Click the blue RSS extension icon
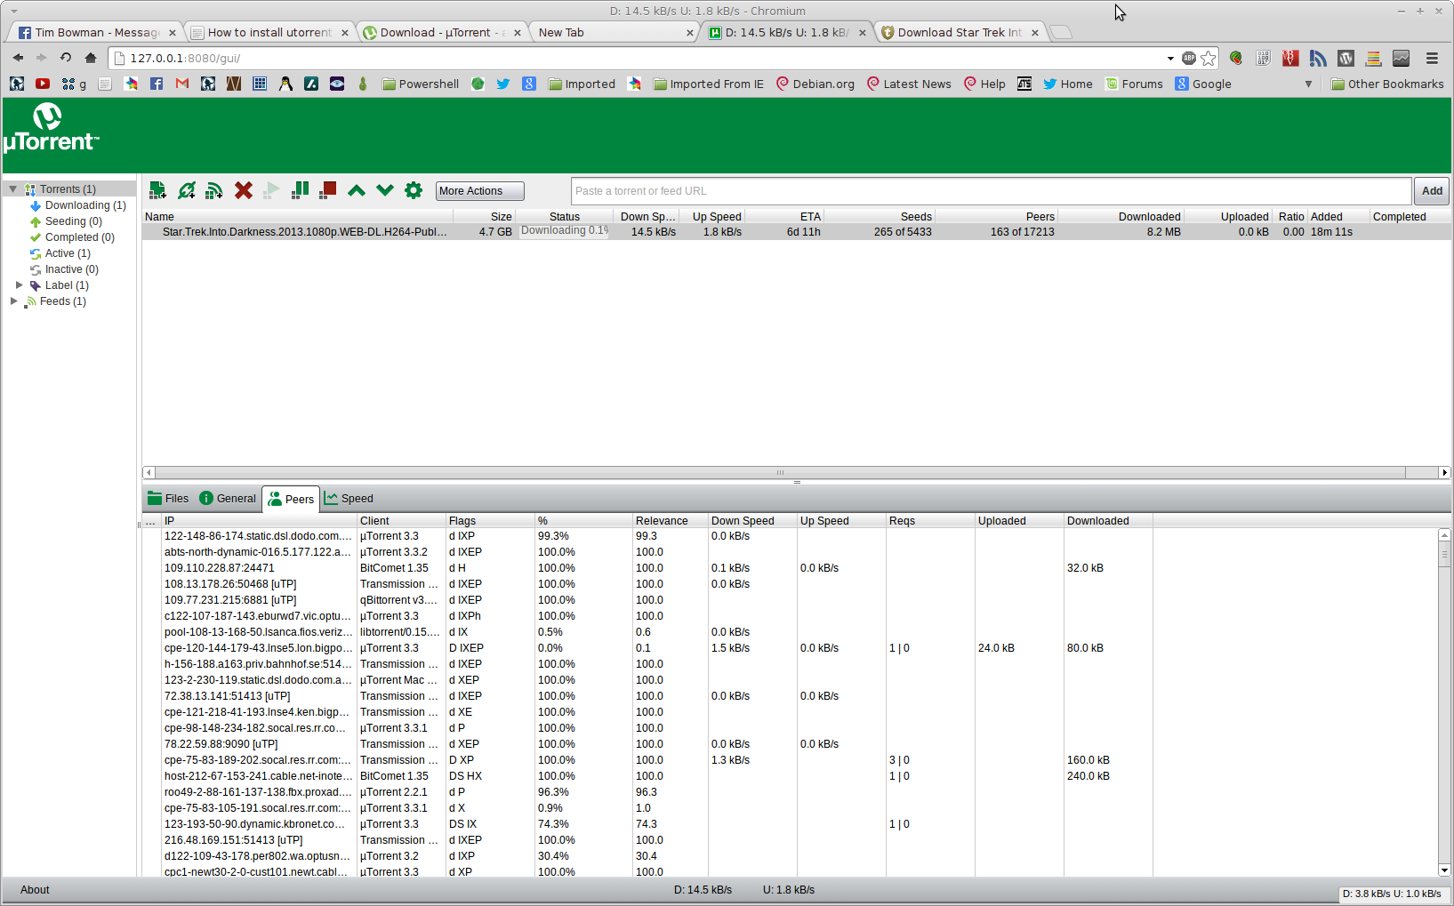Image resolution: width=1454 pixels, height=906 pixels. pyautogui.click(x=1318, y=58)
